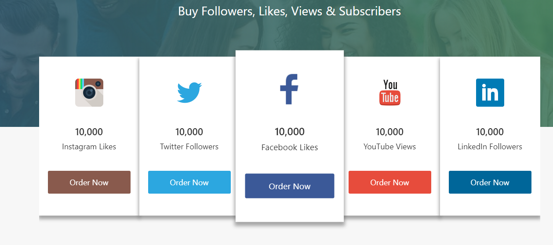The image size is (553, 245).
Task: Select the Facebook Likes label
Action: coord(290,148)
